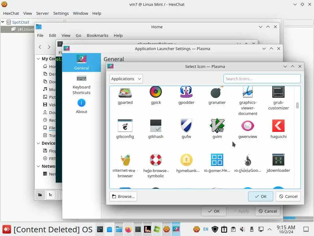Open Keyboard Shortcuts settings page
314x236 pixels.
point(82,85)
